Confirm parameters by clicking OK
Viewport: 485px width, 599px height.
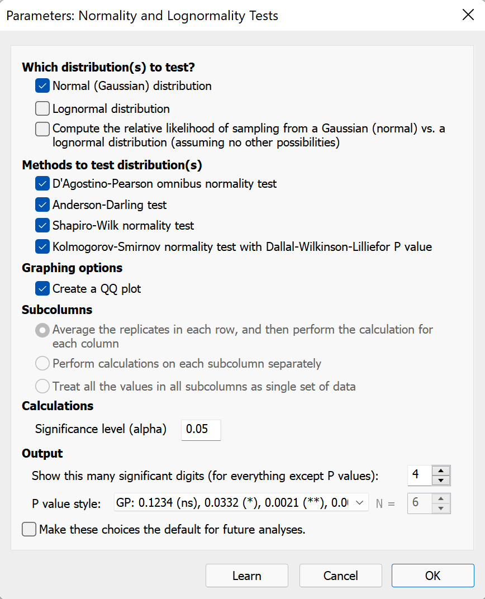tap(432, 575)
